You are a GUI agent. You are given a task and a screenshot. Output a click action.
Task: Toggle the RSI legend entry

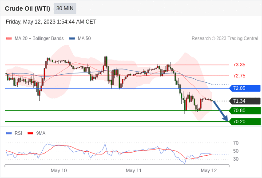point(14,133)
